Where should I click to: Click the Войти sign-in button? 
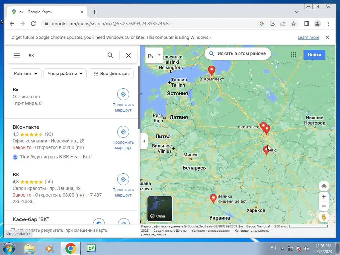[314, 55]
